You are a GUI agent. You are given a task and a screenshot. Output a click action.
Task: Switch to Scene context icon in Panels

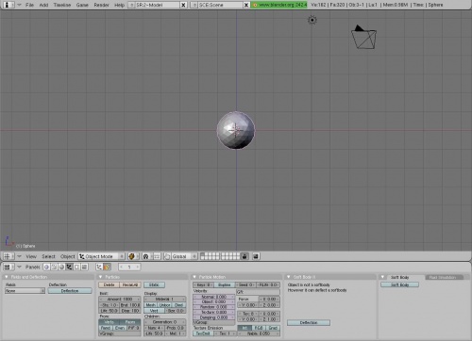pyautogui.click(x=84, y=267)
